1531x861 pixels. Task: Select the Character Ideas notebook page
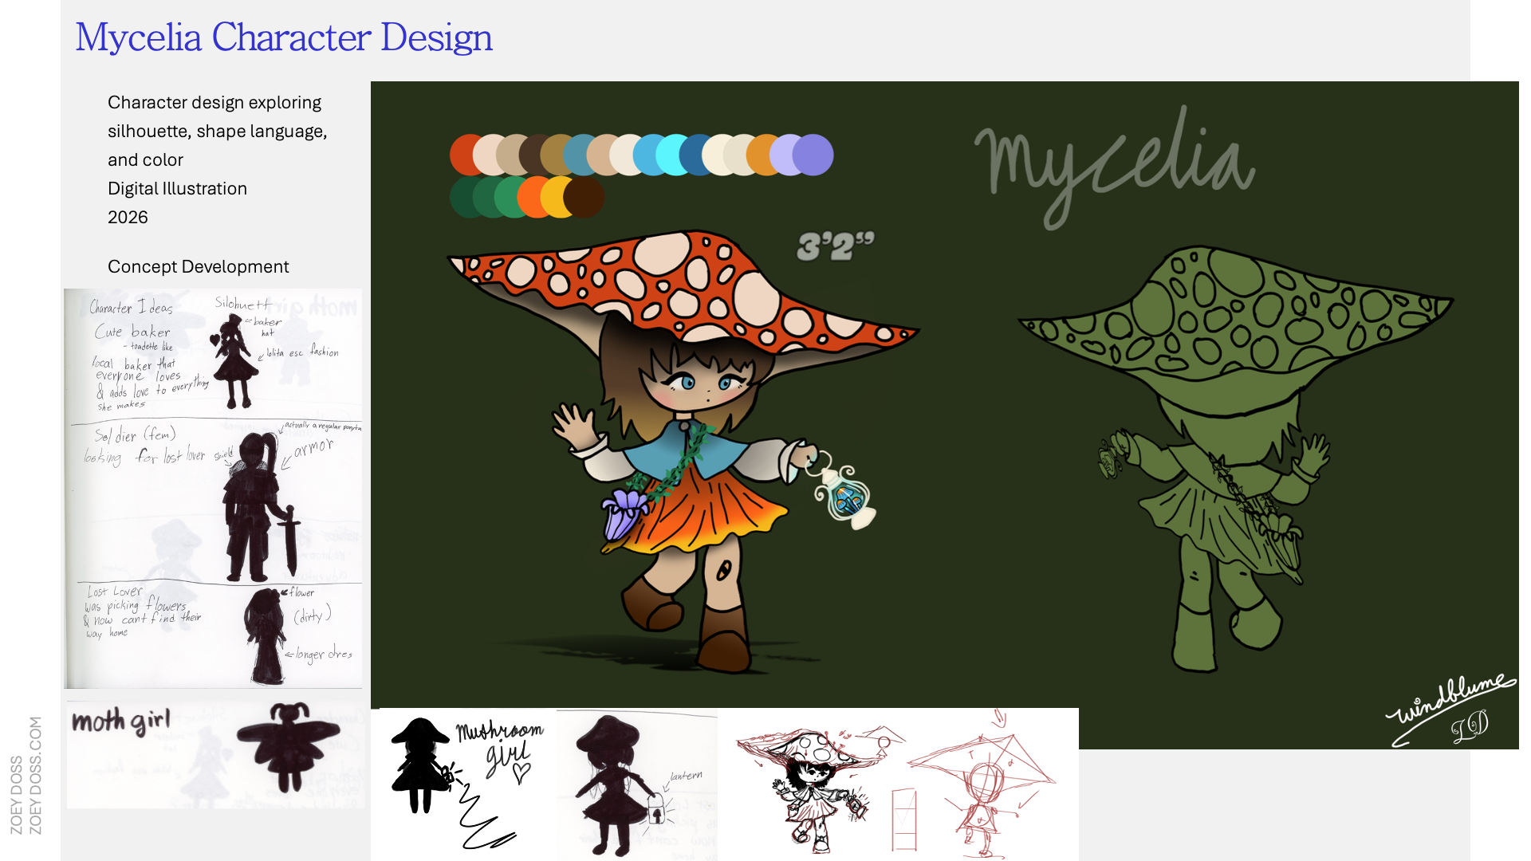tap(213, 488)
